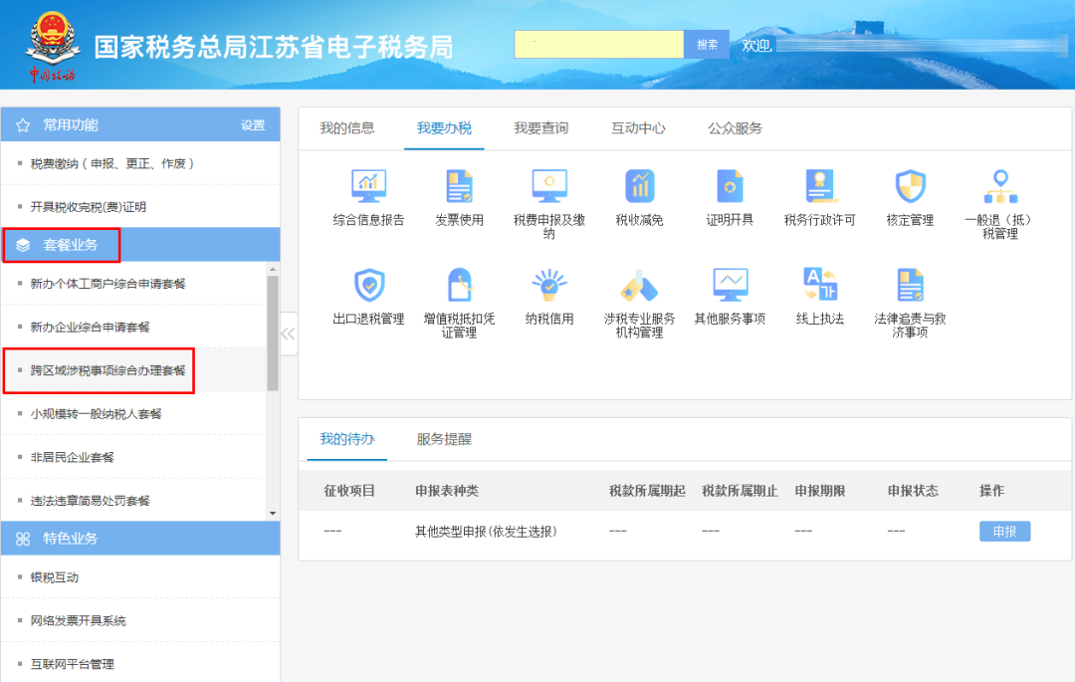
Task: Click the tax bureau emblem logo
Action: pos(52,47)
